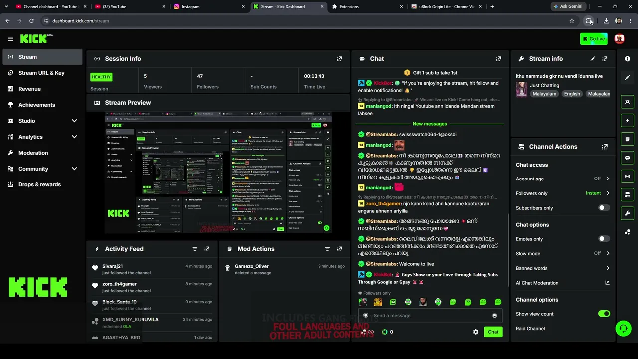Open Chrome downloads icon
The width and height of the screenshot is (638, 359).
606,21
